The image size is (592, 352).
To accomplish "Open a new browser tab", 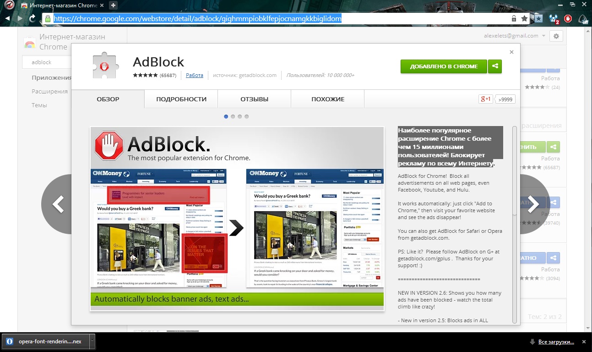I will tap(114, 5).
